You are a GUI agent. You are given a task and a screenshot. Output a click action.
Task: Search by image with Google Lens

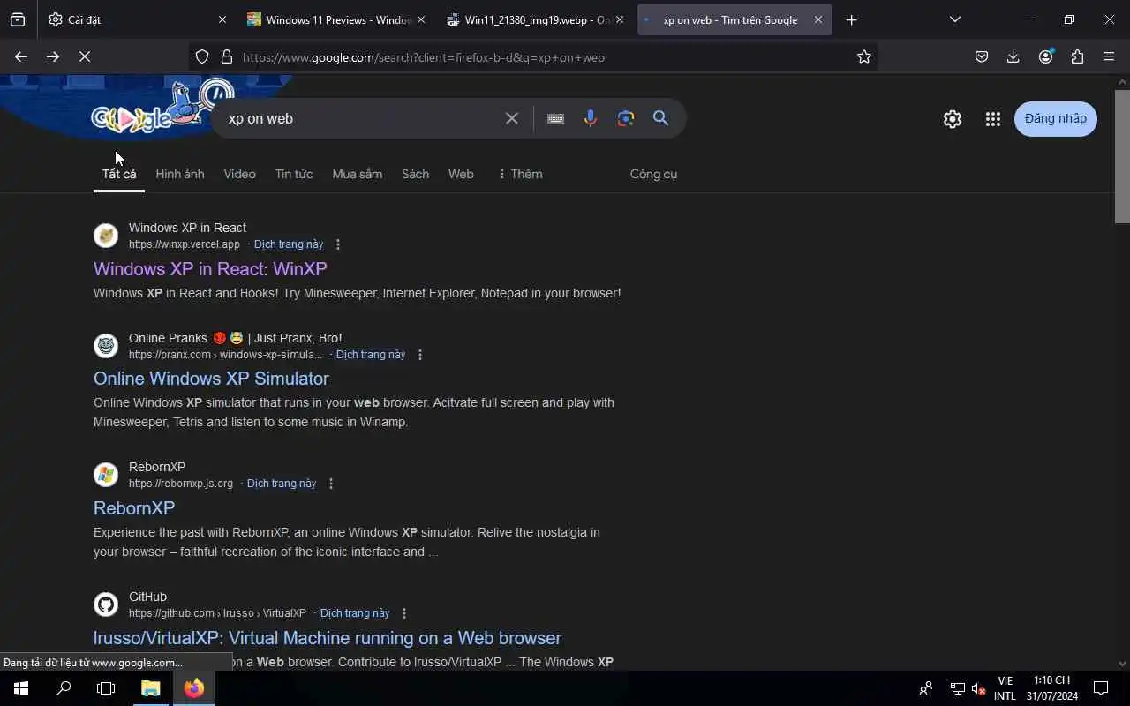click(626, 118)
